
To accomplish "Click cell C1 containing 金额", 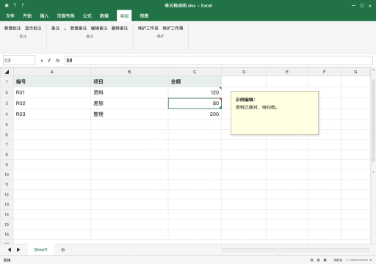I will (x=195, y=81).
